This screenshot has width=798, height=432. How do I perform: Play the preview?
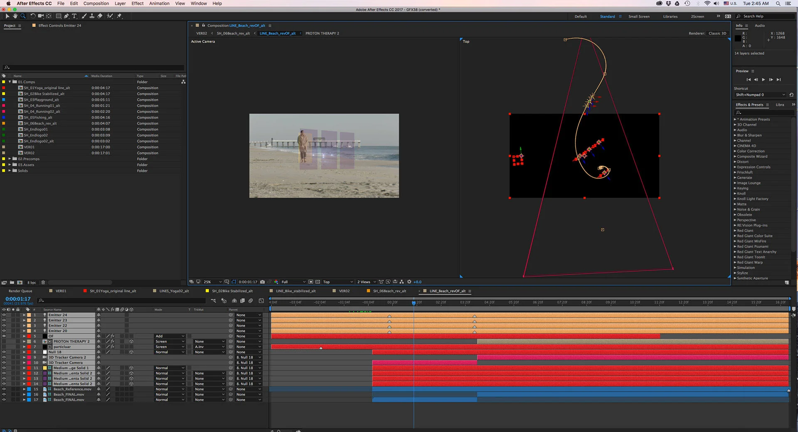pyautogui.click(x=763, y=80)
